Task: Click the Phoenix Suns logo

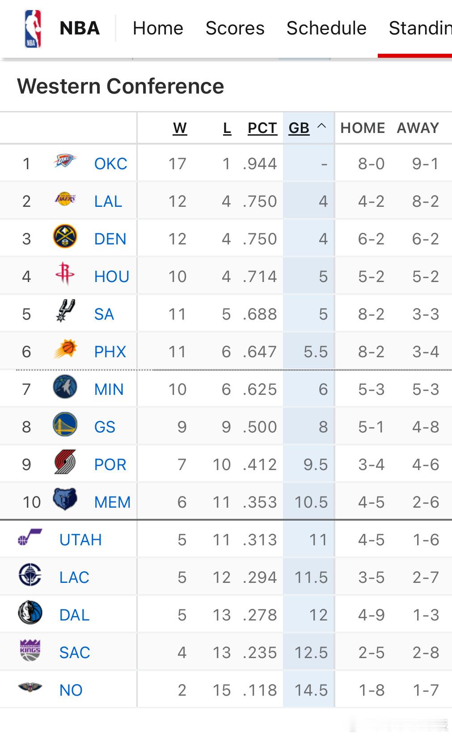Action: tap(65, 350)
